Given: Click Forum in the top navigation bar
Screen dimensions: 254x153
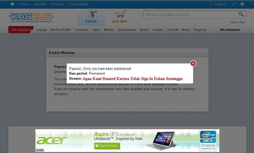Looking at the screenshot, I should coord(24,4).
